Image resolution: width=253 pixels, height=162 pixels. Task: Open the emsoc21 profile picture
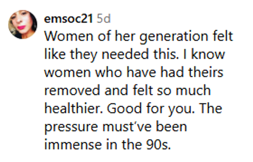tap(23, 25)
